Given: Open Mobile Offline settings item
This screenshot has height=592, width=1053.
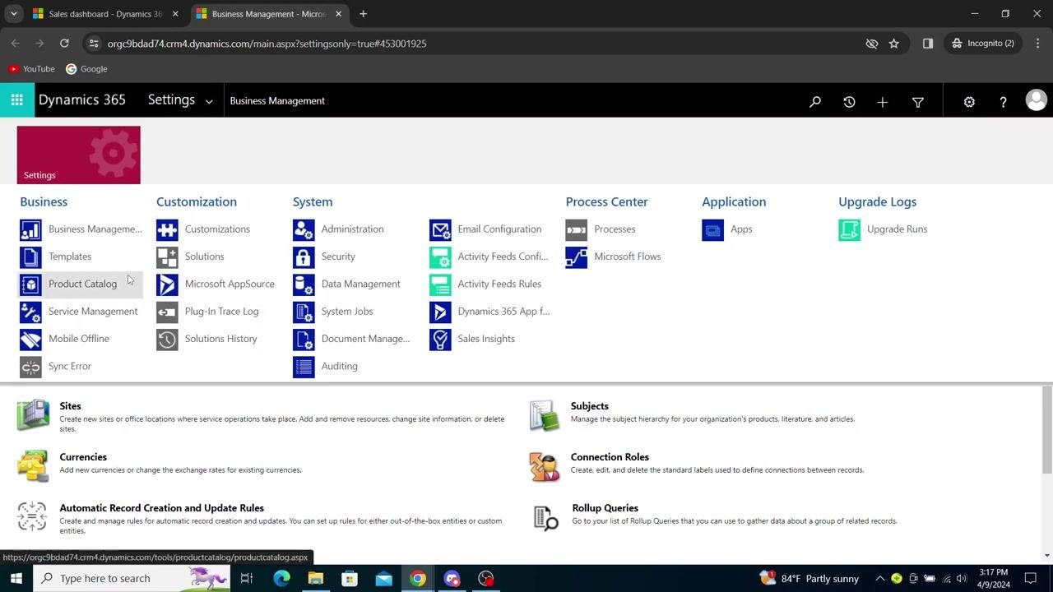Looking at the screenshot, I should click(x=79, y=339).
